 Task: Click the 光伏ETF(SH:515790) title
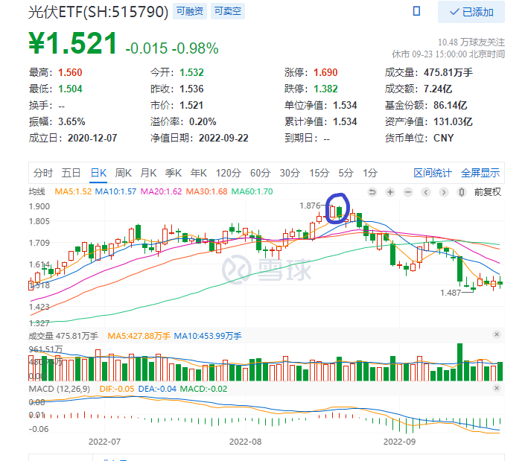point(98,12)
